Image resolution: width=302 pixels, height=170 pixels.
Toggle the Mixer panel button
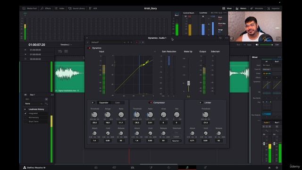click(227, 8)
